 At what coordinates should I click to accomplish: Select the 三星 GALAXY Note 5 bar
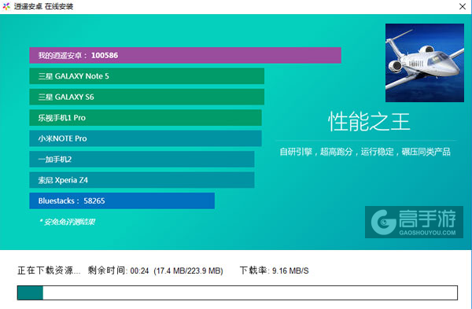coord(147,76)
